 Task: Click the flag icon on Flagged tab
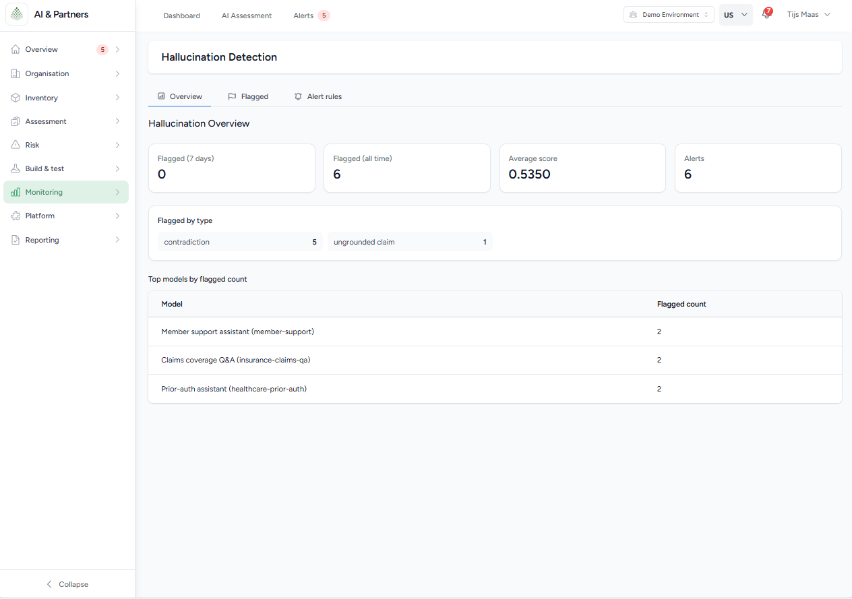pyautogui.click(x=232, y=96)
